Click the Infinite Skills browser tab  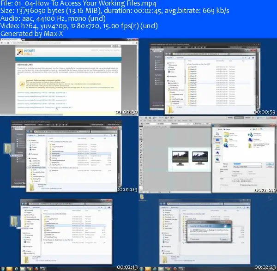pyautogui.click(x=10, y=40)
